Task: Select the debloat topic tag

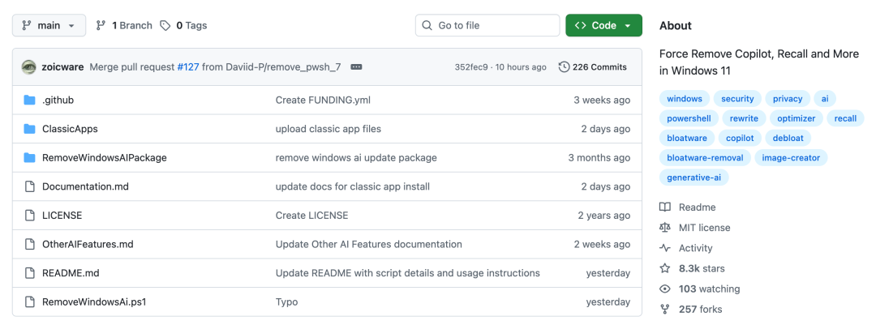Action: [x=788, y=138]
